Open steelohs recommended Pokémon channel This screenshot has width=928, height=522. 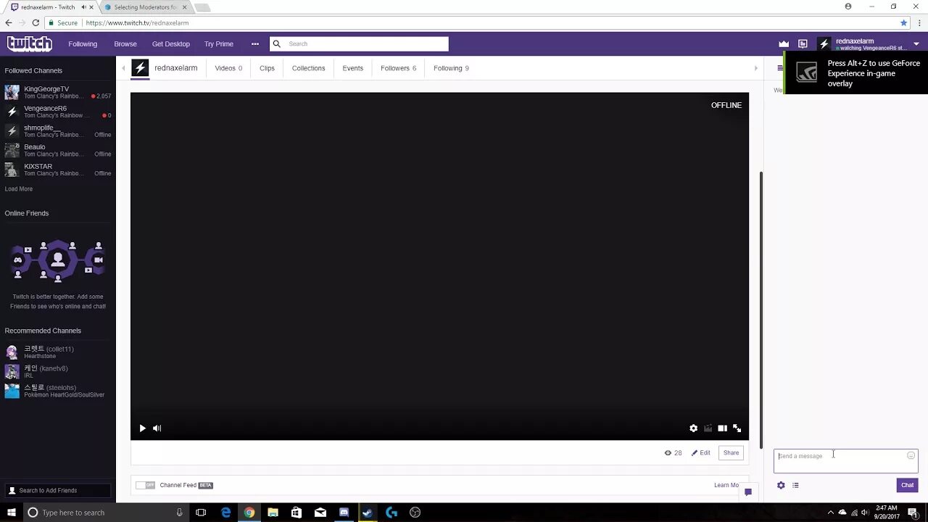click(x=57, y=391)
